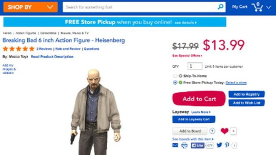
Task: Click the Add to Board info icon
Action: tap(212, 131)
